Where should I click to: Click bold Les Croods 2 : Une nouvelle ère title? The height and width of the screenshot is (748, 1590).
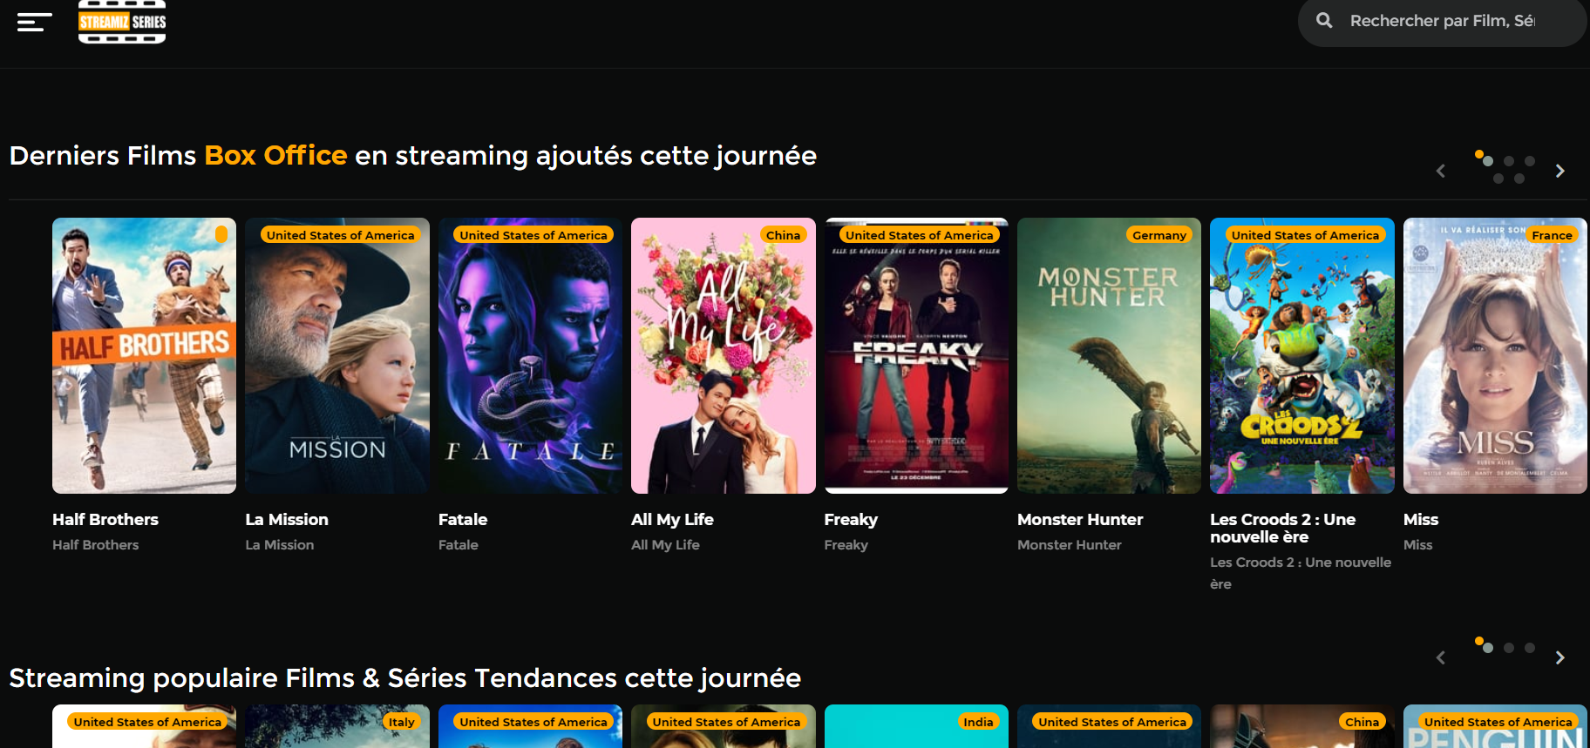[1283, 529]
